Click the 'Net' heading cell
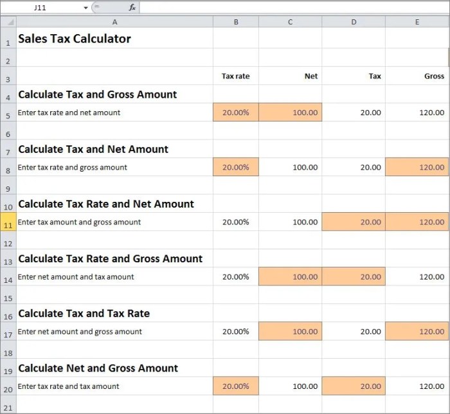This screenshot has height=414, width=450. click(x=290, y=76)
